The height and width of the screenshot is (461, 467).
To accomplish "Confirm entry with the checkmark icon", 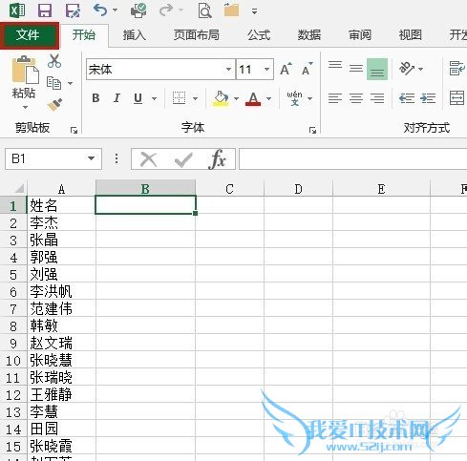I will click(x=183, y=159).
